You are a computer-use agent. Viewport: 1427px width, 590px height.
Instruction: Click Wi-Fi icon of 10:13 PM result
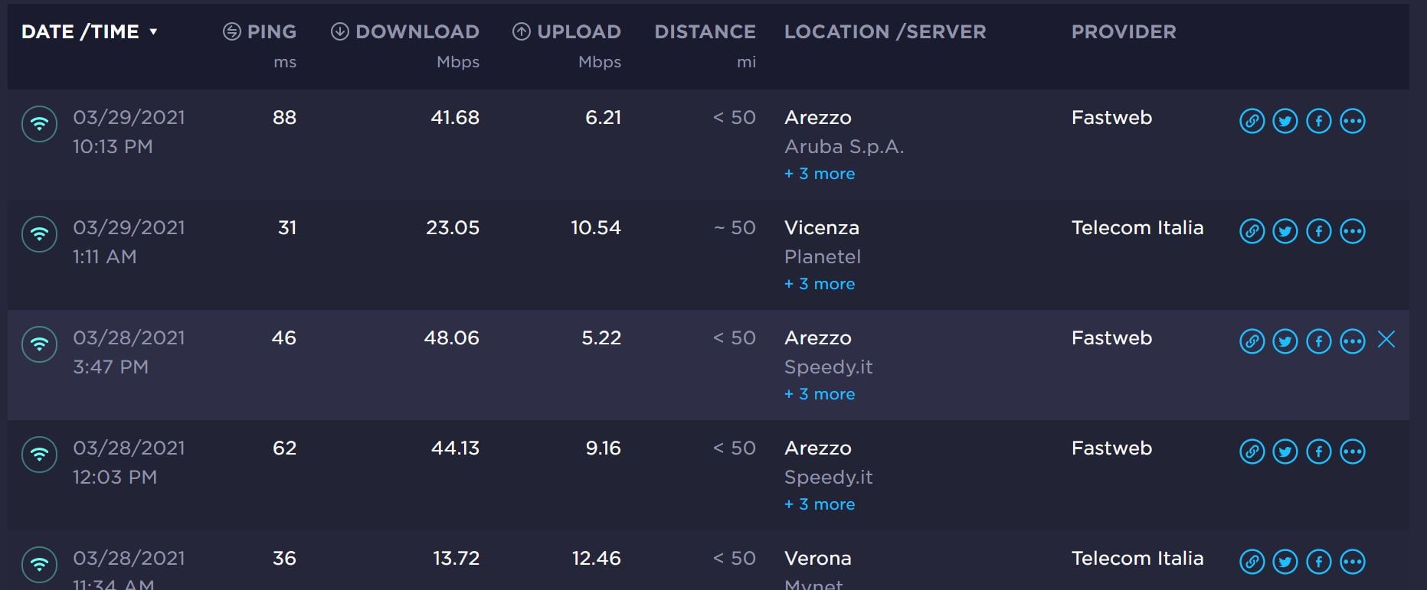[40, 124]
